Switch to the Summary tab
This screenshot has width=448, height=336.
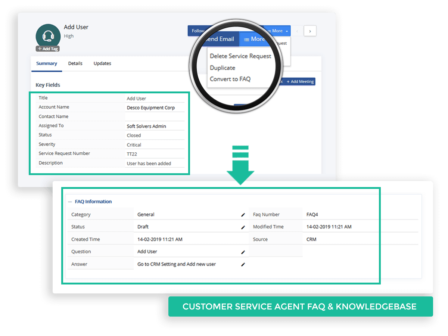(47, 63)
